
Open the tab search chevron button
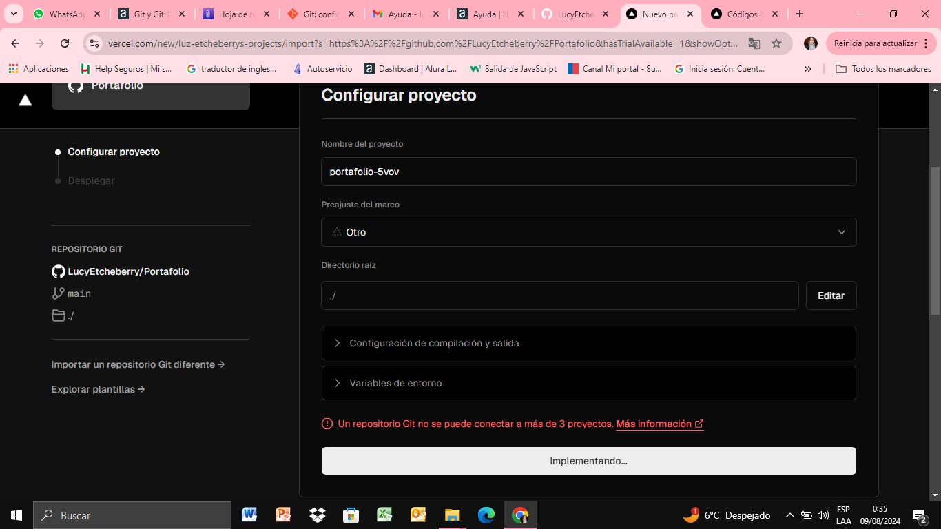pyautogui.click(x=13, y=14)
